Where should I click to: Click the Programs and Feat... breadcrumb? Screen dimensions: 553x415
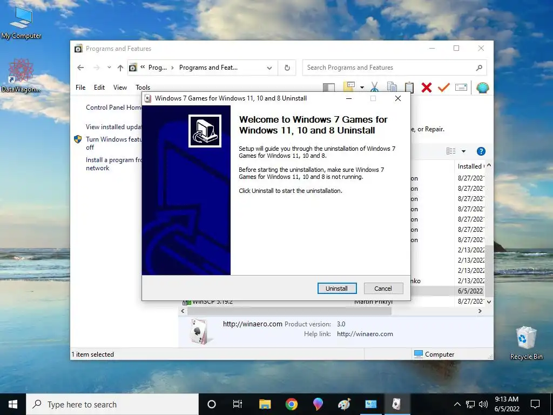pyautogui.click(x=208, y=68)
